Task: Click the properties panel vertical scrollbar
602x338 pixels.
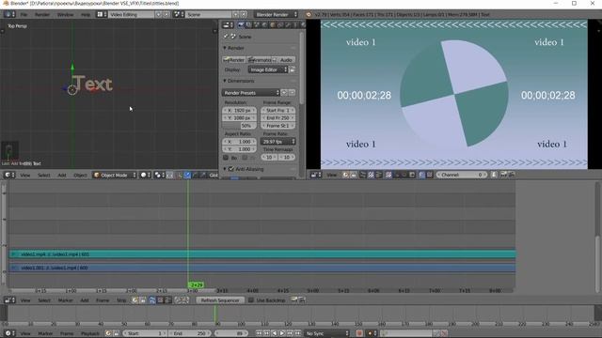Action: pos(301,69)
